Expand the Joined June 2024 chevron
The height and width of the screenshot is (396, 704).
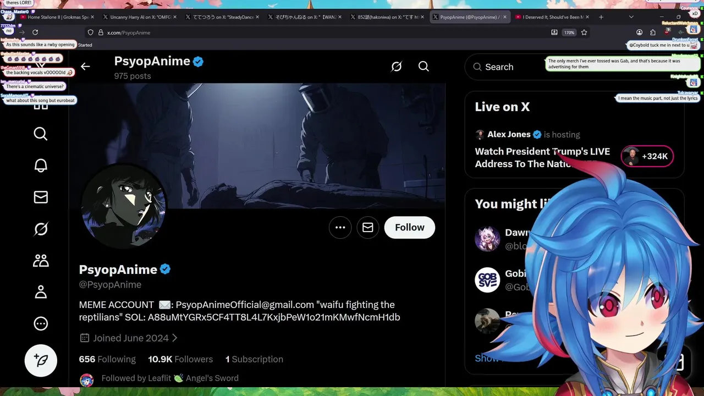[175, 338]
